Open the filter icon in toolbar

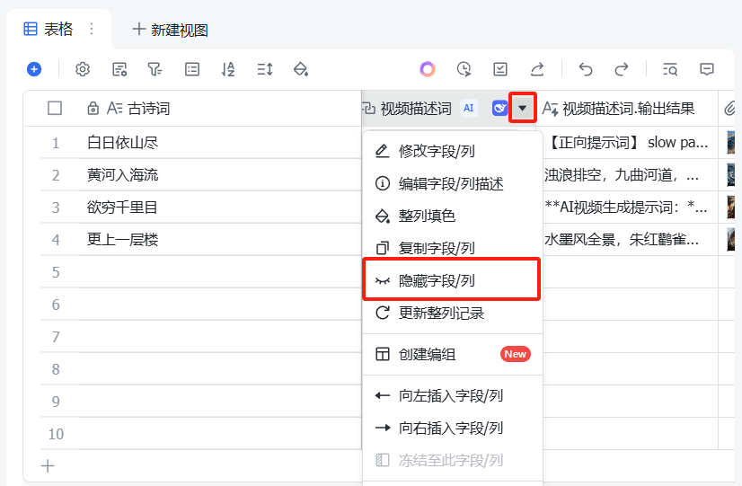click(x=155, y=69)
